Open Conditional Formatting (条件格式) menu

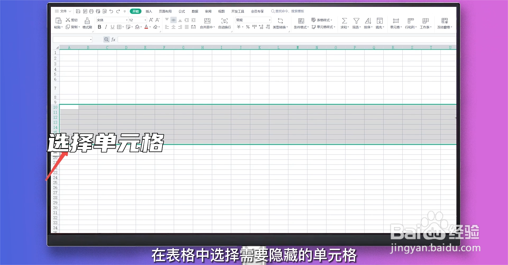[301, 23]
